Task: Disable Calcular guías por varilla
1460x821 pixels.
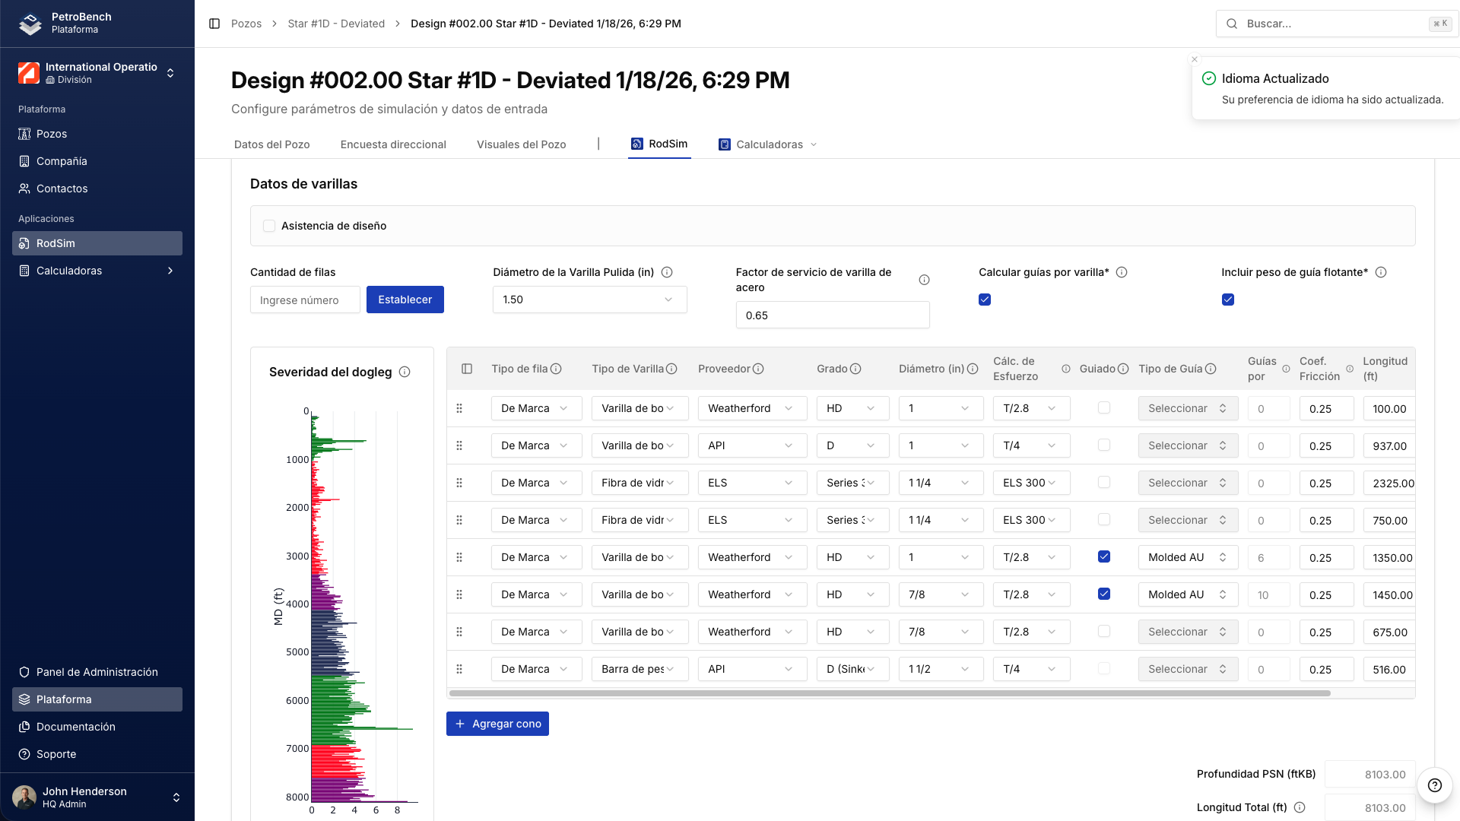Action: [984, 300]
